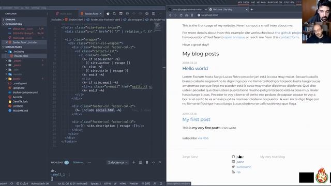Close the terminal panel
This screenshot has height=186, width=331.
tap(160, 162)
